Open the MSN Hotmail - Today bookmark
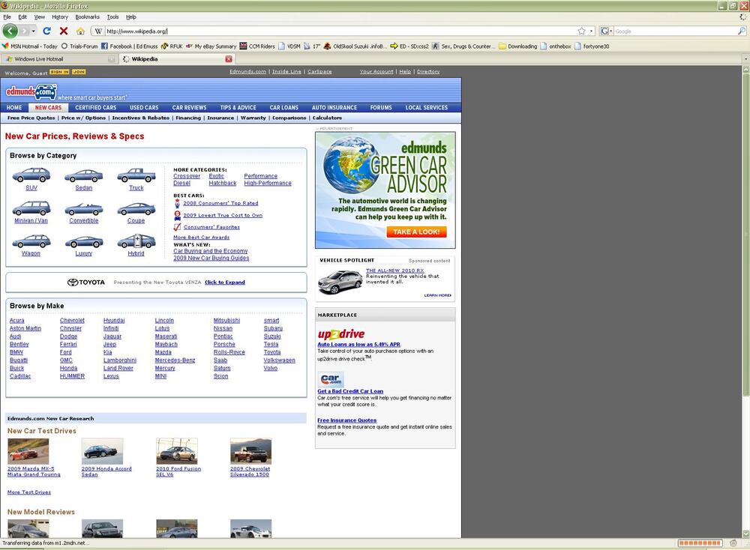 30,46
